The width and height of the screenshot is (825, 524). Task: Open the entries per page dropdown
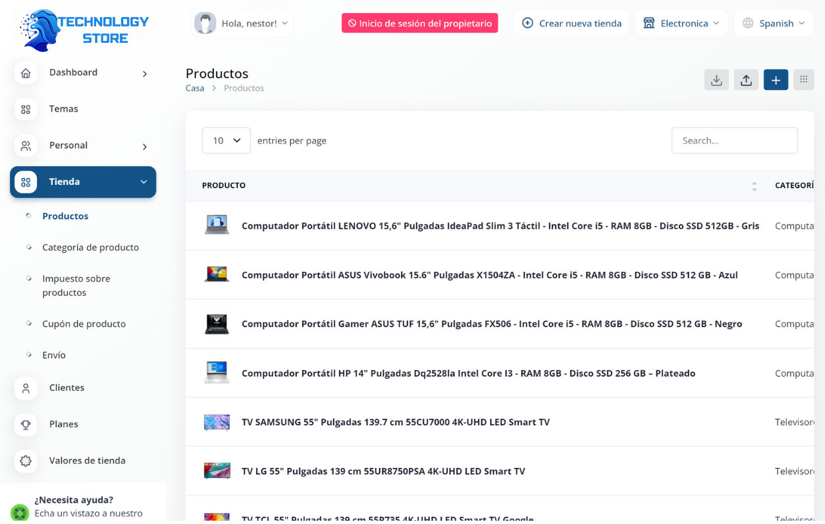[x=226, y=140]
